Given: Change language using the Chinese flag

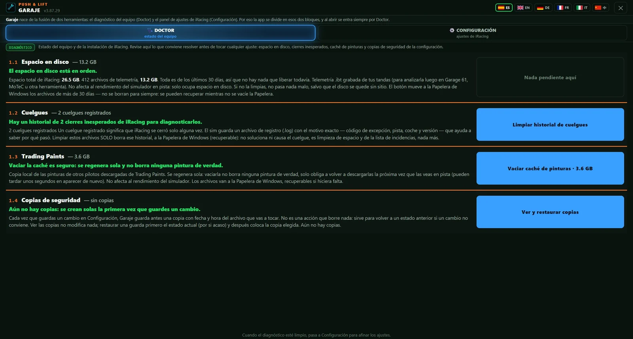Looking at the screenshot, I should pyautogui.click(x=601, y=8).
